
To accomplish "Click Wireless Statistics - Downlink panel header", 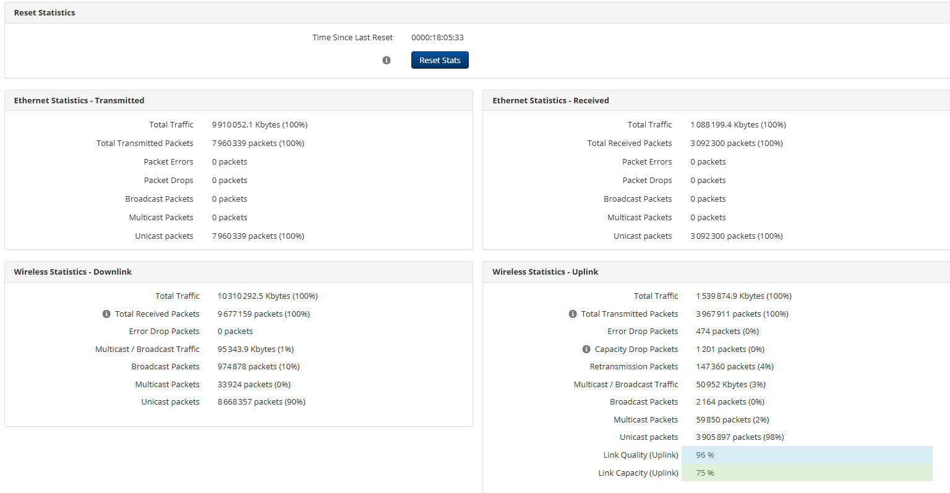I will tap(73, 272).
